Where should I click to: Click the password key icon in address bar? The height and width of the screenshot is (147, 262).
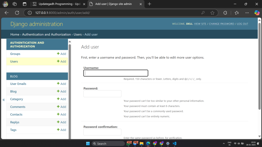click(x=203, y=13)
